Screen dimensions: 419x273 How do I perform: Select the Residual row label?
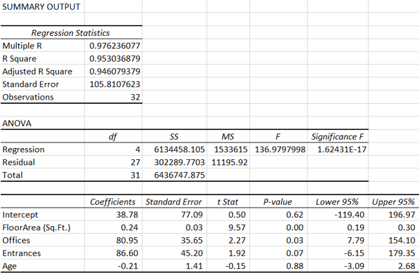[19, 162]
